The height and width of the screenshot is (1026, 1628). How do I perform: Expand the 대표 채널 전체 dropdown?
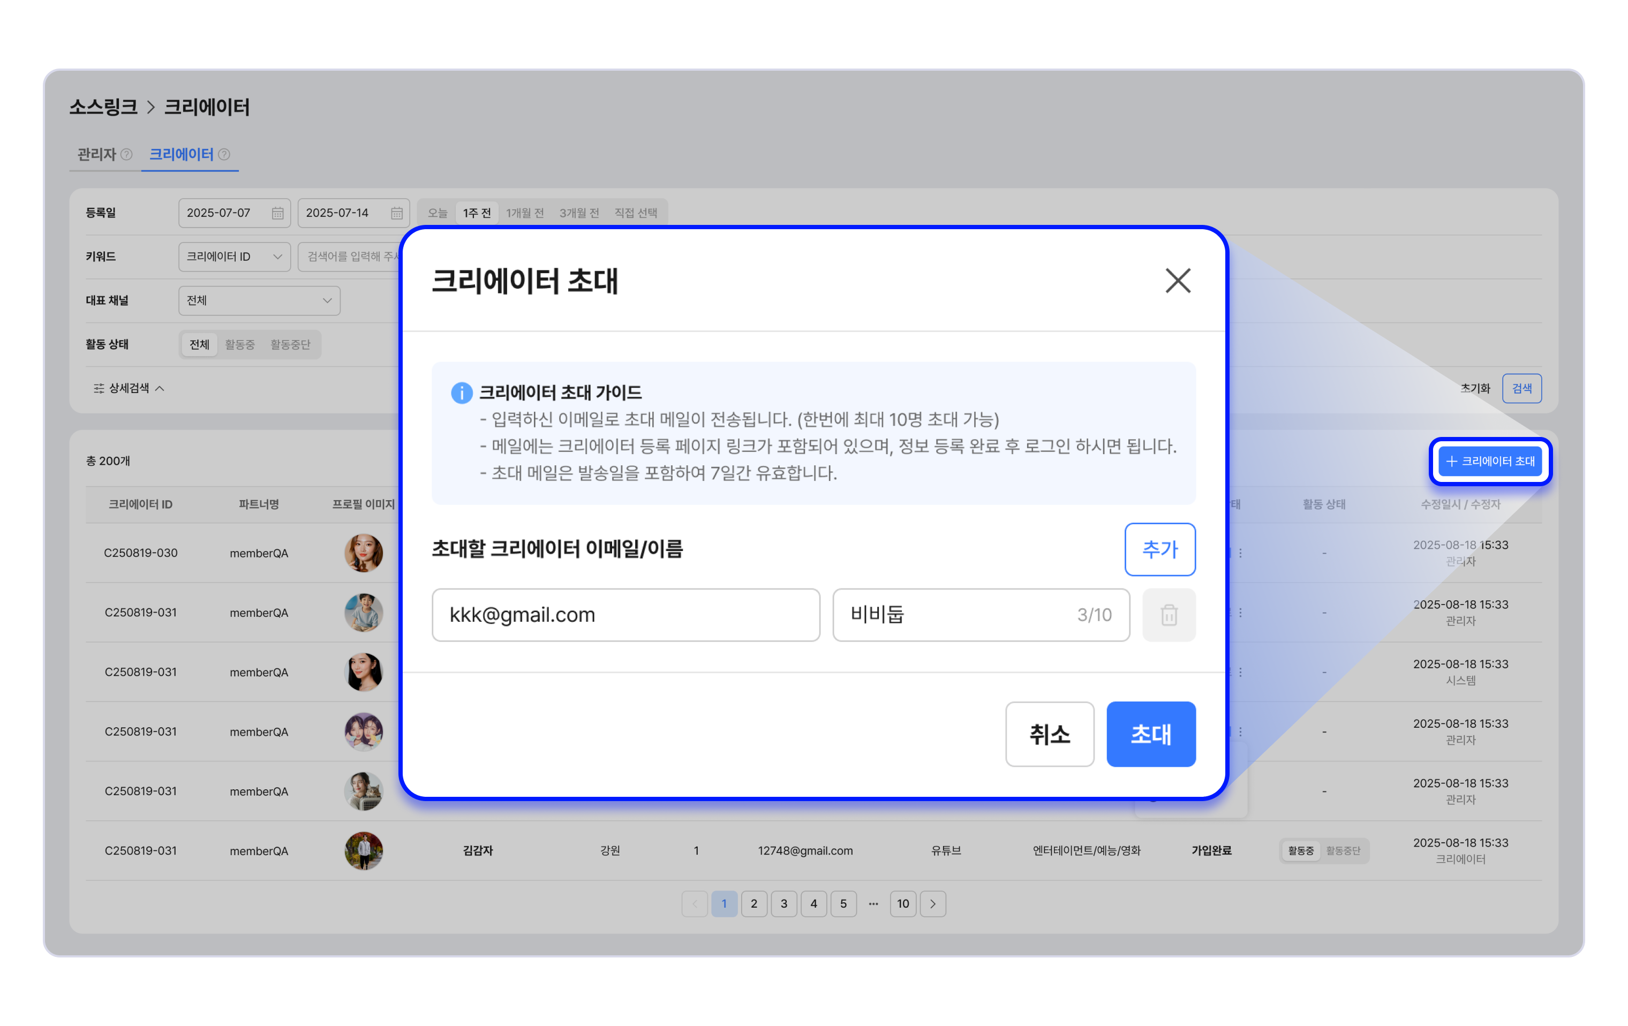259,301
